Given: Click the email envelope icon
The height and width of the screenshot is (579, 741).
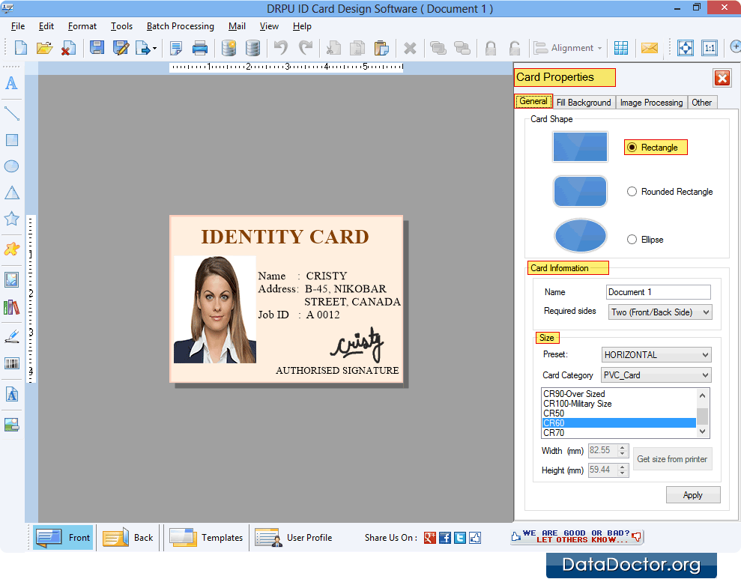Looking at the screenshot, I should [650, 48].
